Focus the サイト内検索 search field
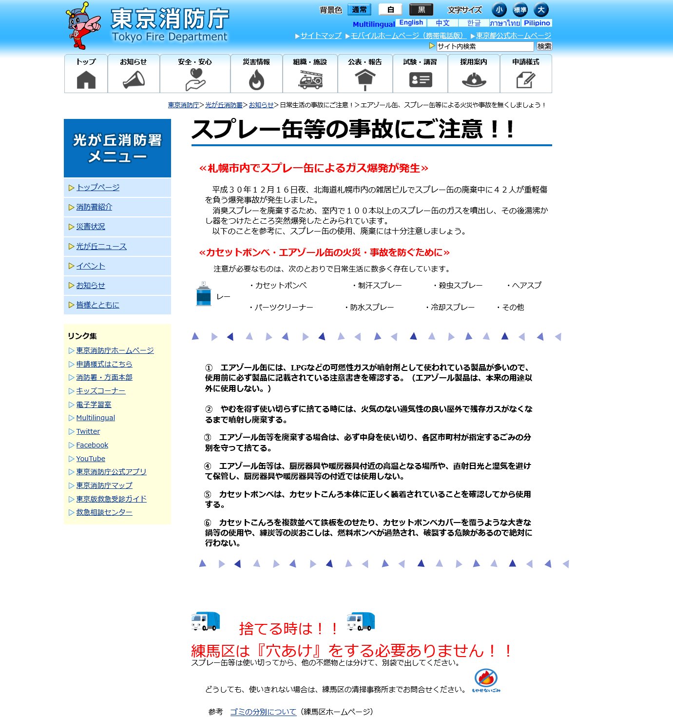Screen dimensions: 673x717 (x=485, y=46)
